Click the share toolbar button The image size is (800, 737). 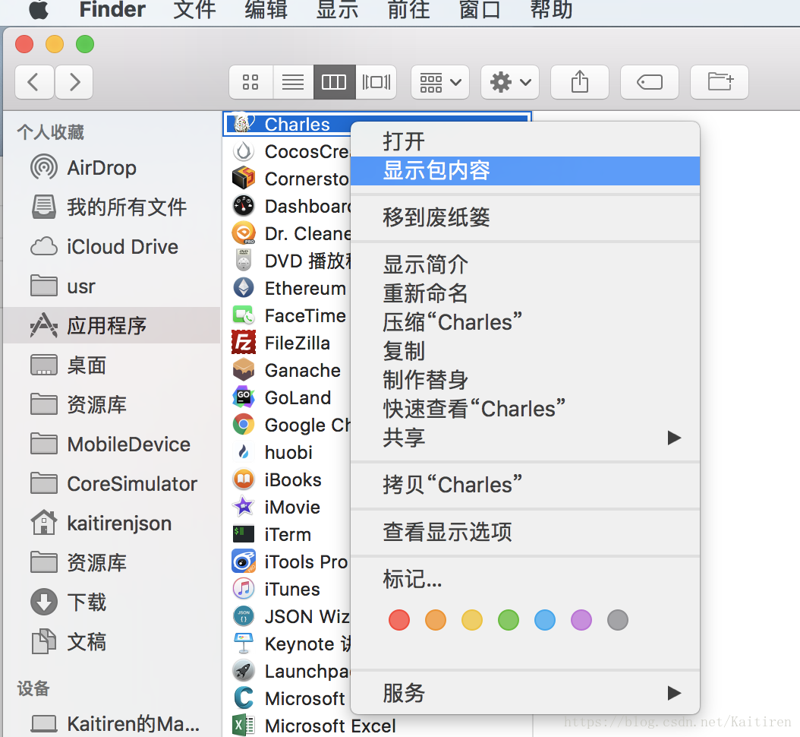[x=580, y=82]
